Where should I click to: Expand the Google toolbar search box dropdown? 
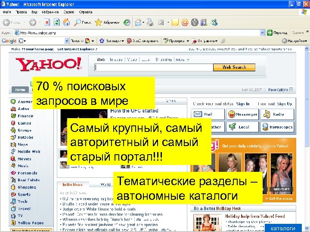(67, 41)
